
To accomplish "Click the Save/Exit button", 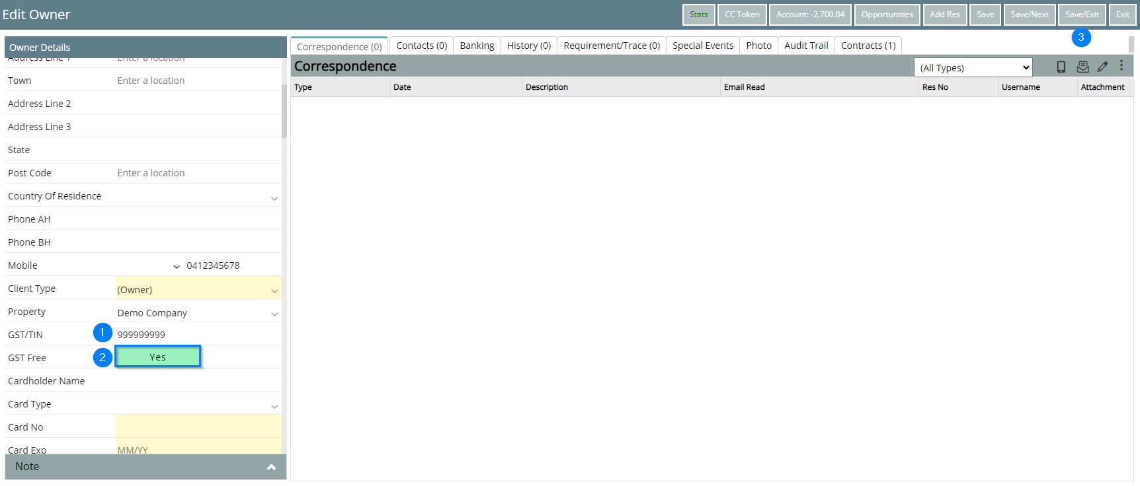I will pos(1082,15).
